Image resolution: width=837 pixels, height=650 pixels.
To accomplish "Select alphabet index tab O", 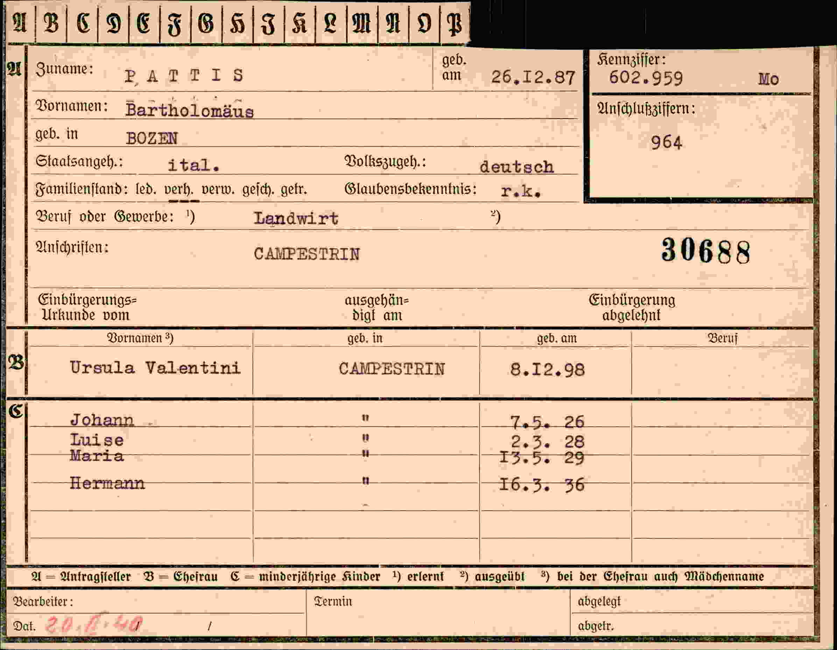I will (x=424, y=23).
